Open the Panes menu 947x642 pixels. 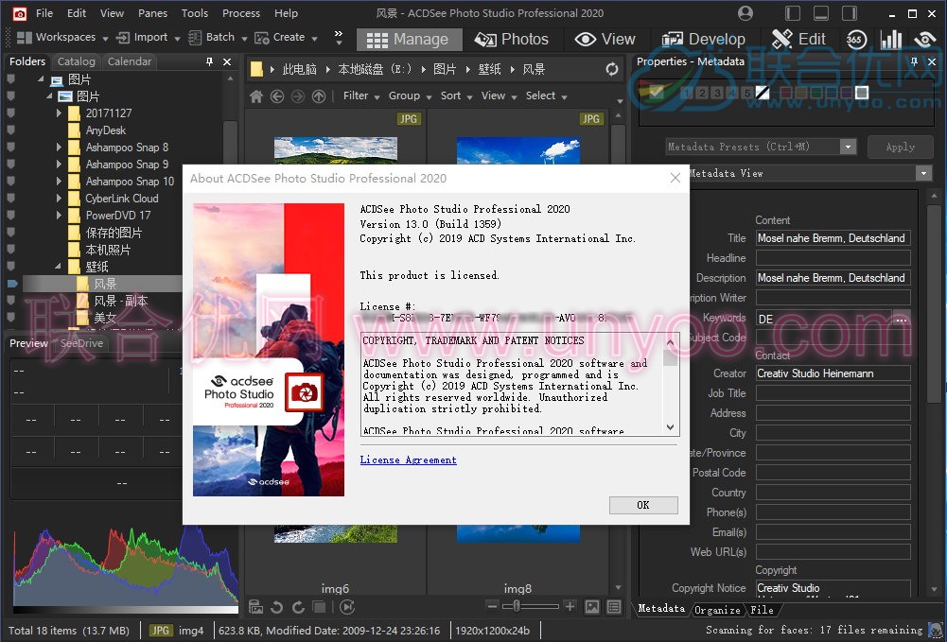click(153, 13)
